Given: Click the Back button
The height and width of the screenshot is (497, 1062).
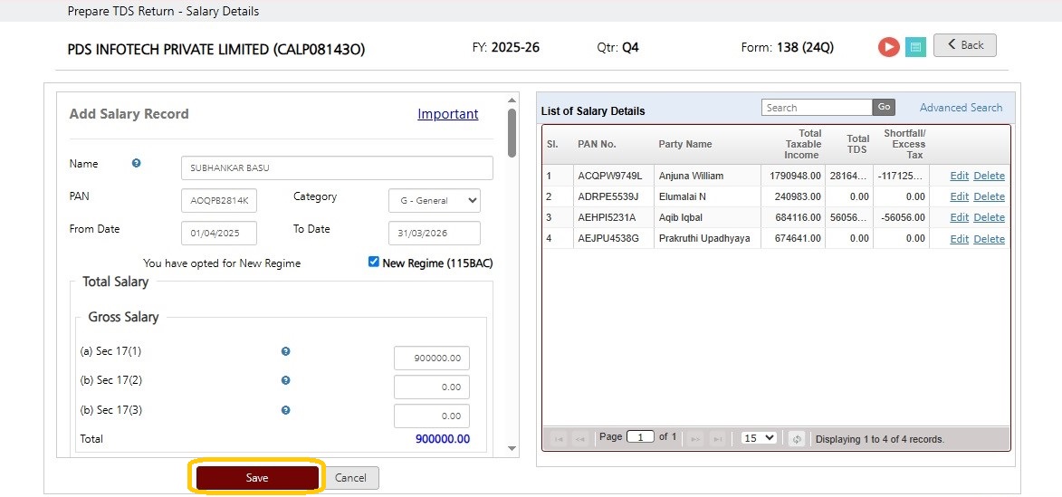Looking at the screenshot, I should tap(964, 45).
